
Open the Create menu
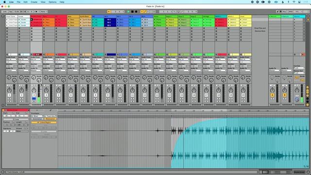34,2
